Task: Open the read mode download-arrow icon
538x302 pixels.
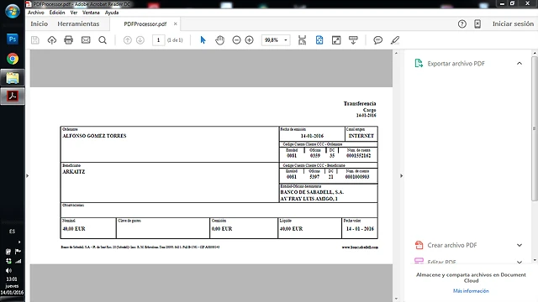Action: tap(353, 40)
